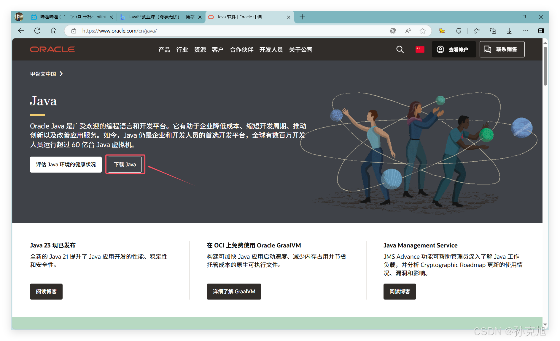
Task: Click 评估 Java 环境的健康状况 button
Action: [x=66, y=165]
